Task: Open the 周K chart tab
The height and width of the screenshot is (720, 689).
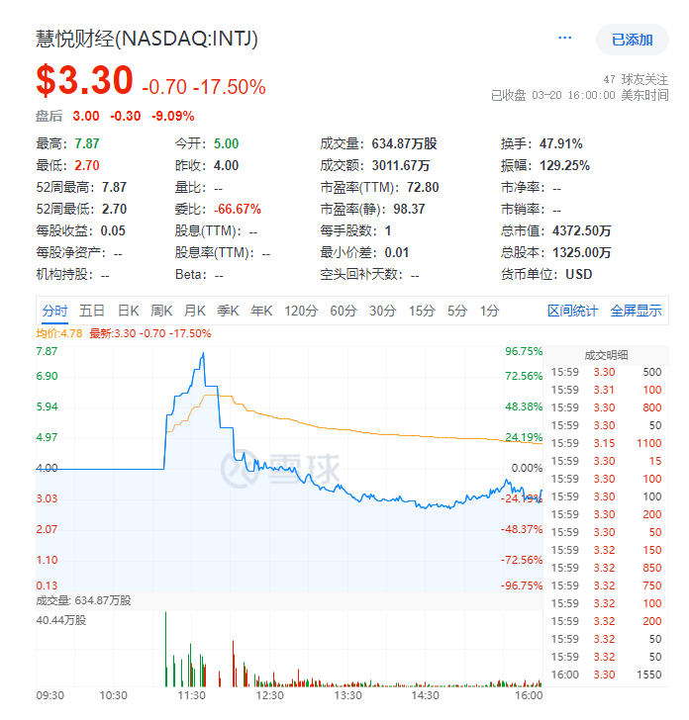Action: [x=161, y=311]
